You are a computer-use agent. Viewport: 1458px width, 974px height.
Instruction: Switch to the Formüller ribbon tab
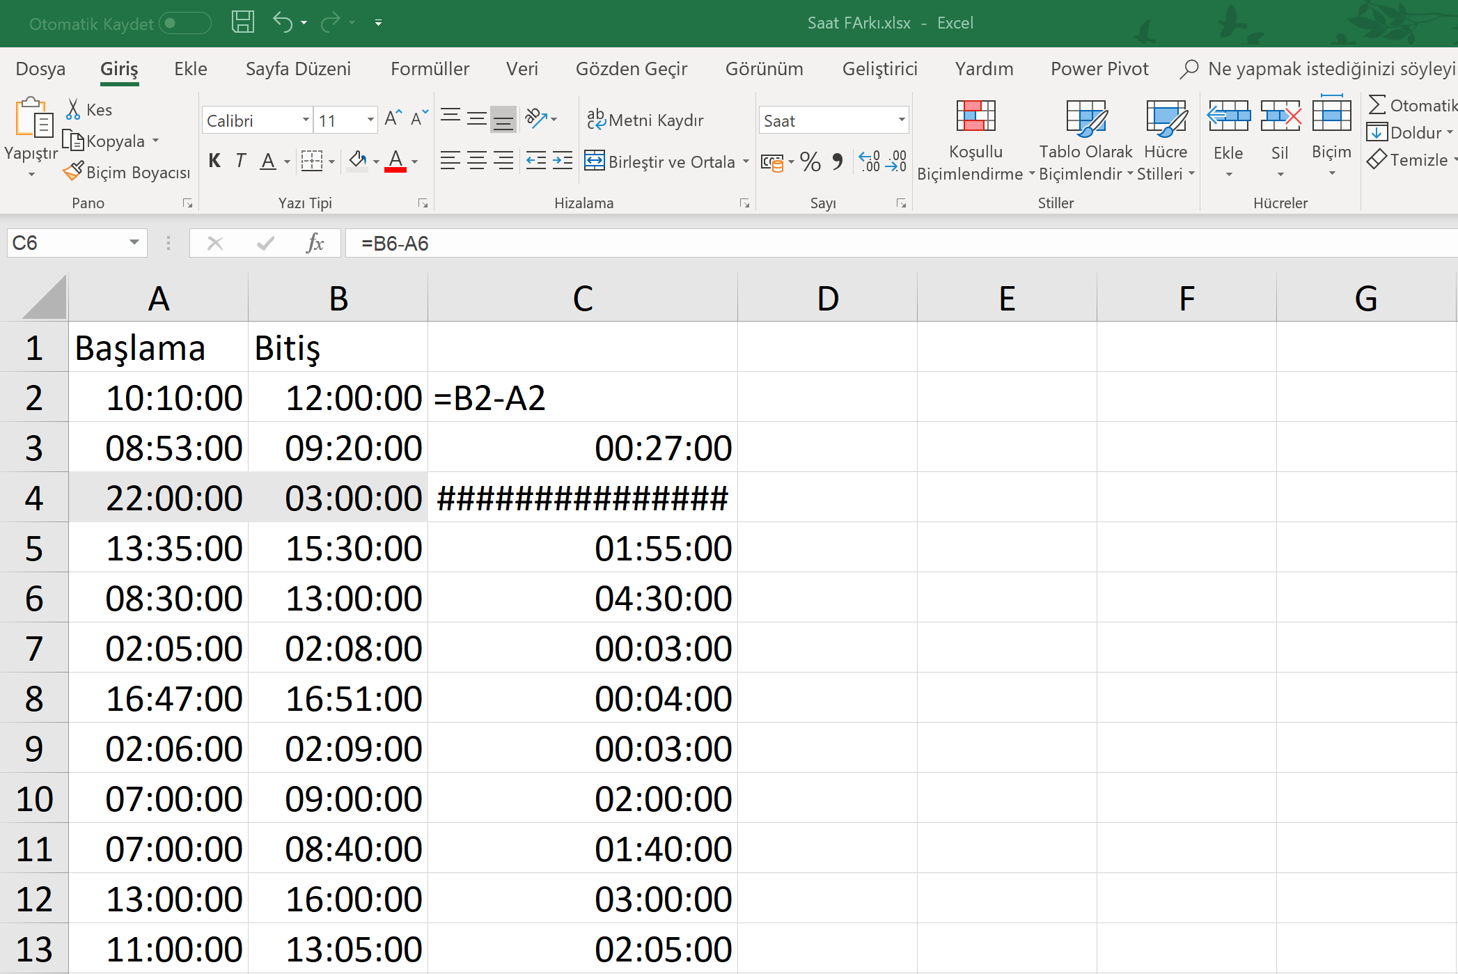[x=430, y=68]
